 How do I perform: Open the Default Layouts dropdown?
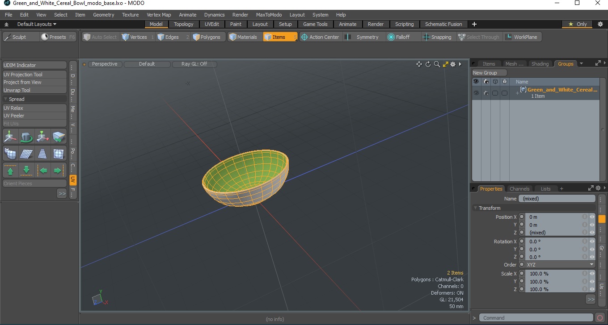tap(37, 24)
